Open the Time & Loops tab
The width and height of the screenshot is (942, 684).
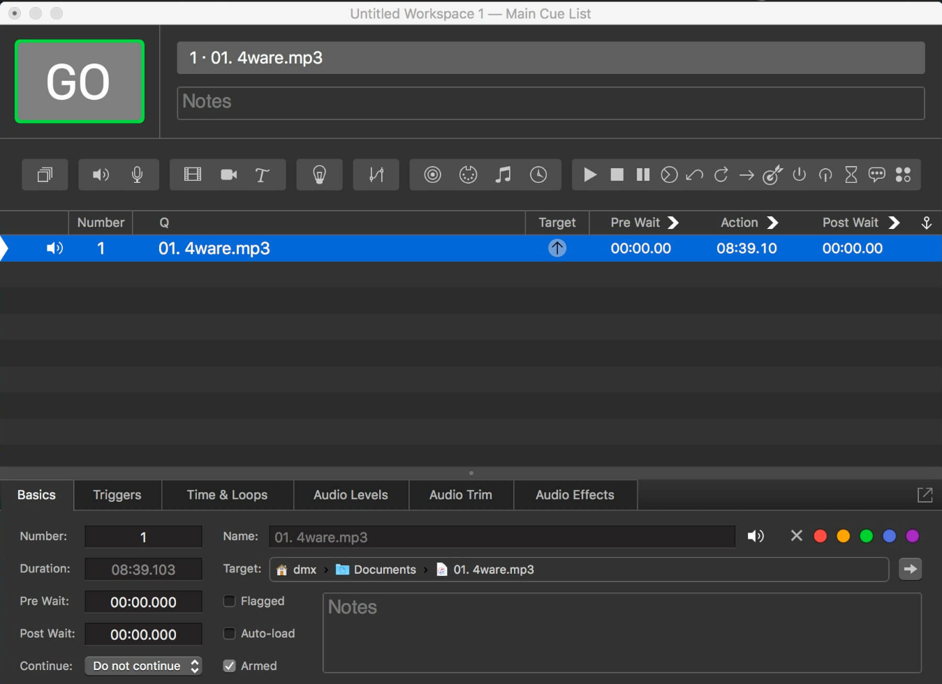click(227, 495)
